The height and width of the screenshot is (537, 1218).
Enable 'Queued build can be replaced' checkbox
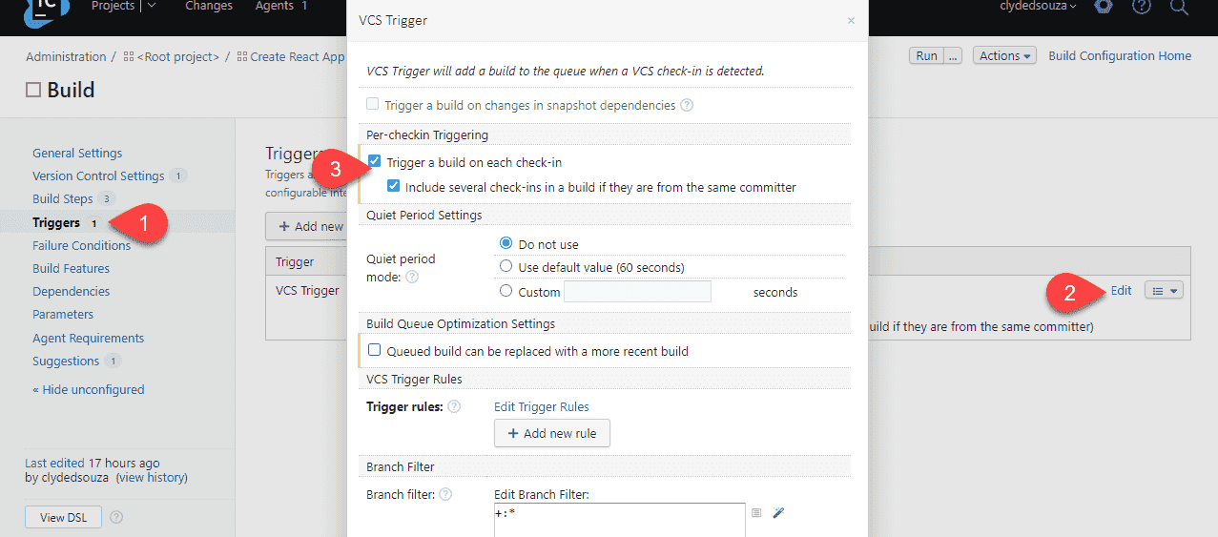point(375,351)
